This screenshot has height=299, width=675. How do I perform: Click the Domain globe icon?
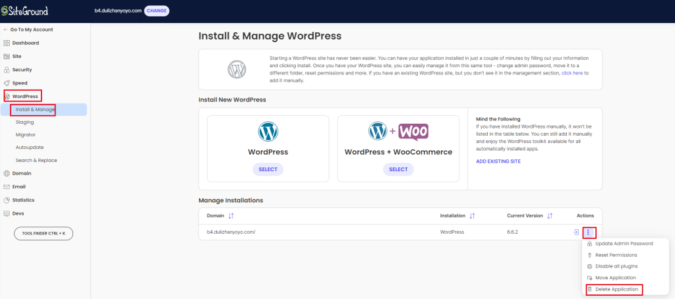pos(7,173)
